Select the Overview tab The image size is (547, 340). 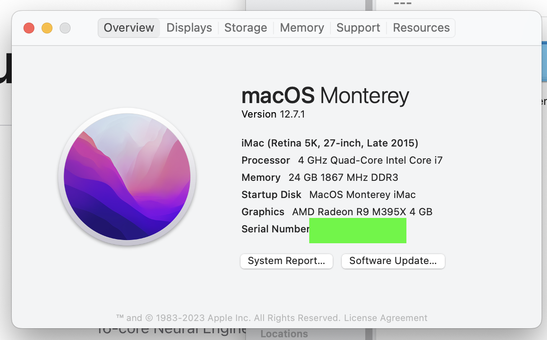click(129, 28)
